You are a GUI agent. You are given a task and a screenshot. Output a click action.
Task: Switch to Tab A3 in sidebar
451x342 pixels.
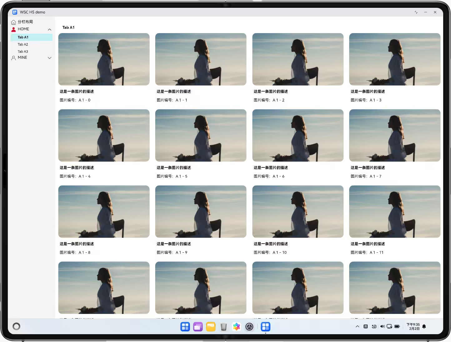coord(23,52)
